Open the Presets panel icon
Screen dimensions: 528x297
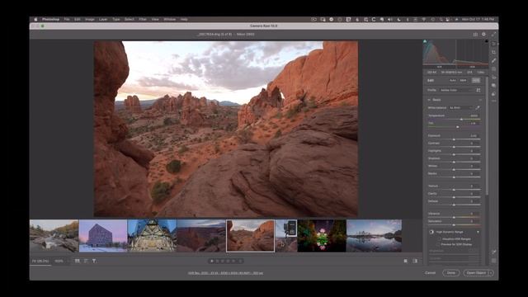click(x=493, y=94)
